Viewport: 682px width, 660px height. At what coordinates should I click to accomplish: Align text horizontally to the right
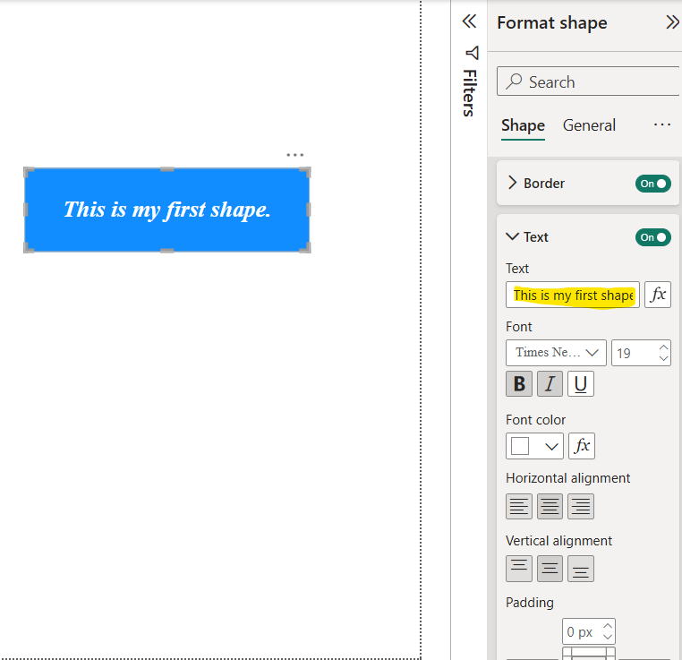[x=581, y=506]
